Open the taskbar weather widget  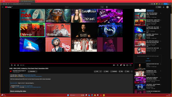point(3,95)
